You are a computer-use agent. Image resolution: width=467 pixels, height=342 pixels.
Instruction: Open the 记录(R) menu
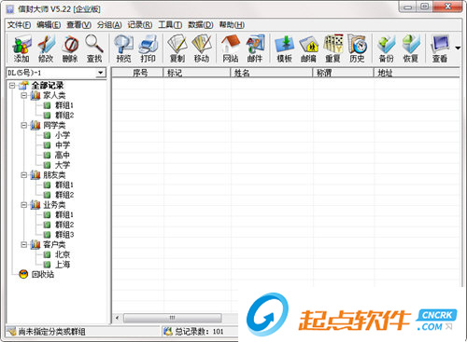(140, 25)
